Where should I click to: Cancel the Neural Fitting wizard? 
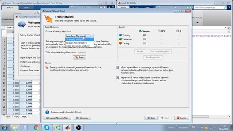(182, 118)
